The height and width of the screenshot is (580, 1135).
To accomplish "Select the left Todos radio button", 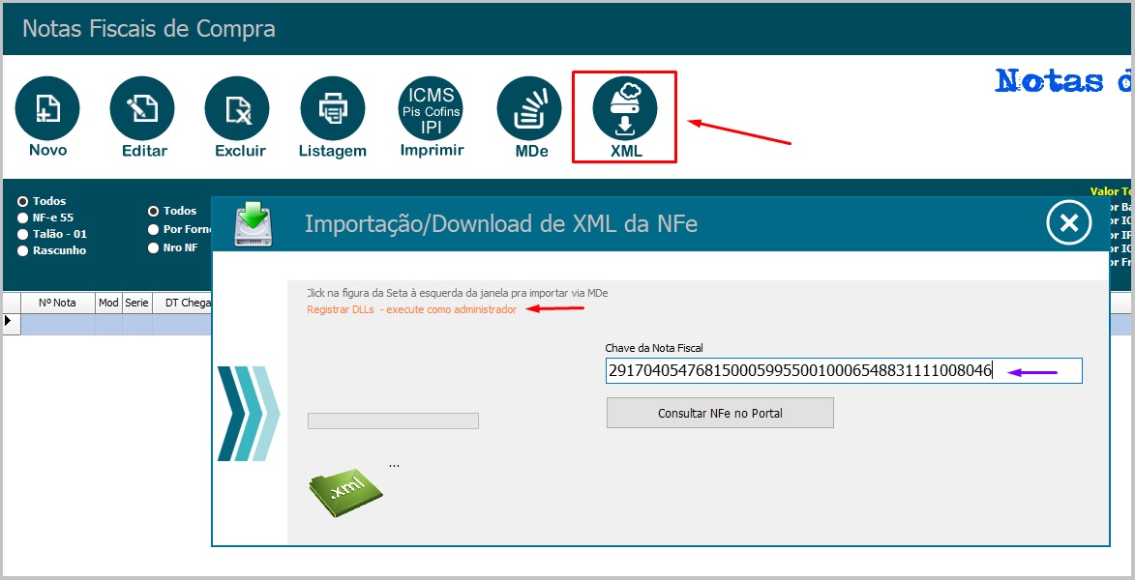I will click(22, 201).
